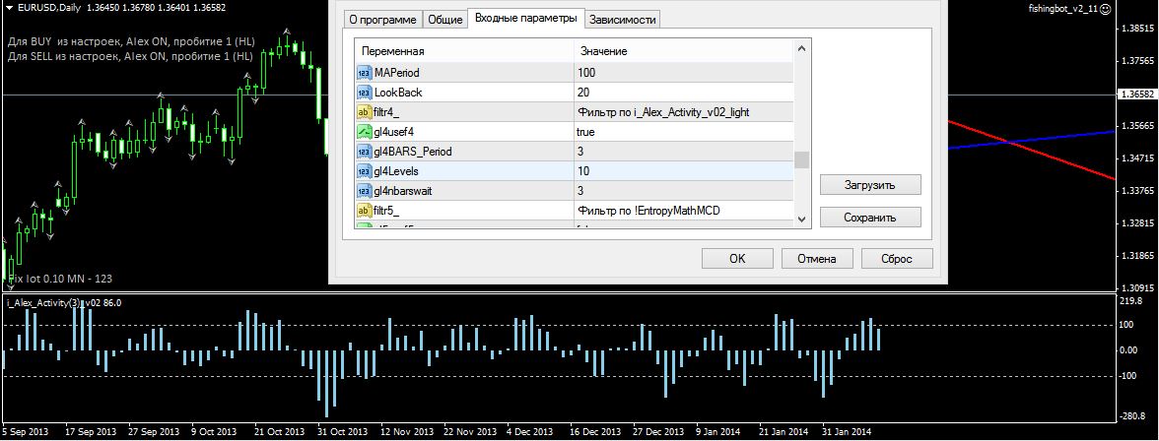Click the integer icon beside gl4Levels
Image resolution: width=1159 pixels, height=441 pixels.
364,170
